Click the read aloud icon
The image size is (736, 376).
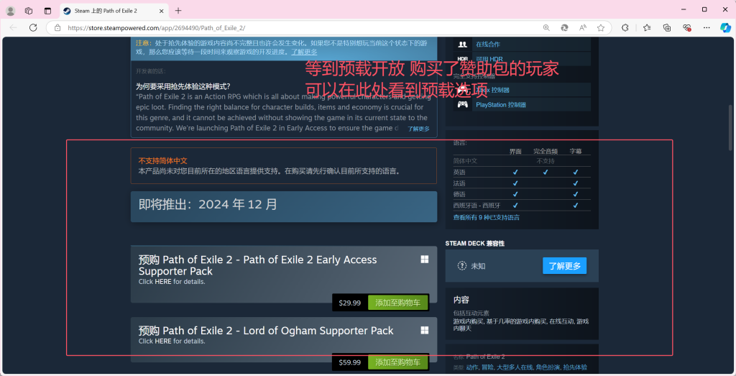(583, 28)
